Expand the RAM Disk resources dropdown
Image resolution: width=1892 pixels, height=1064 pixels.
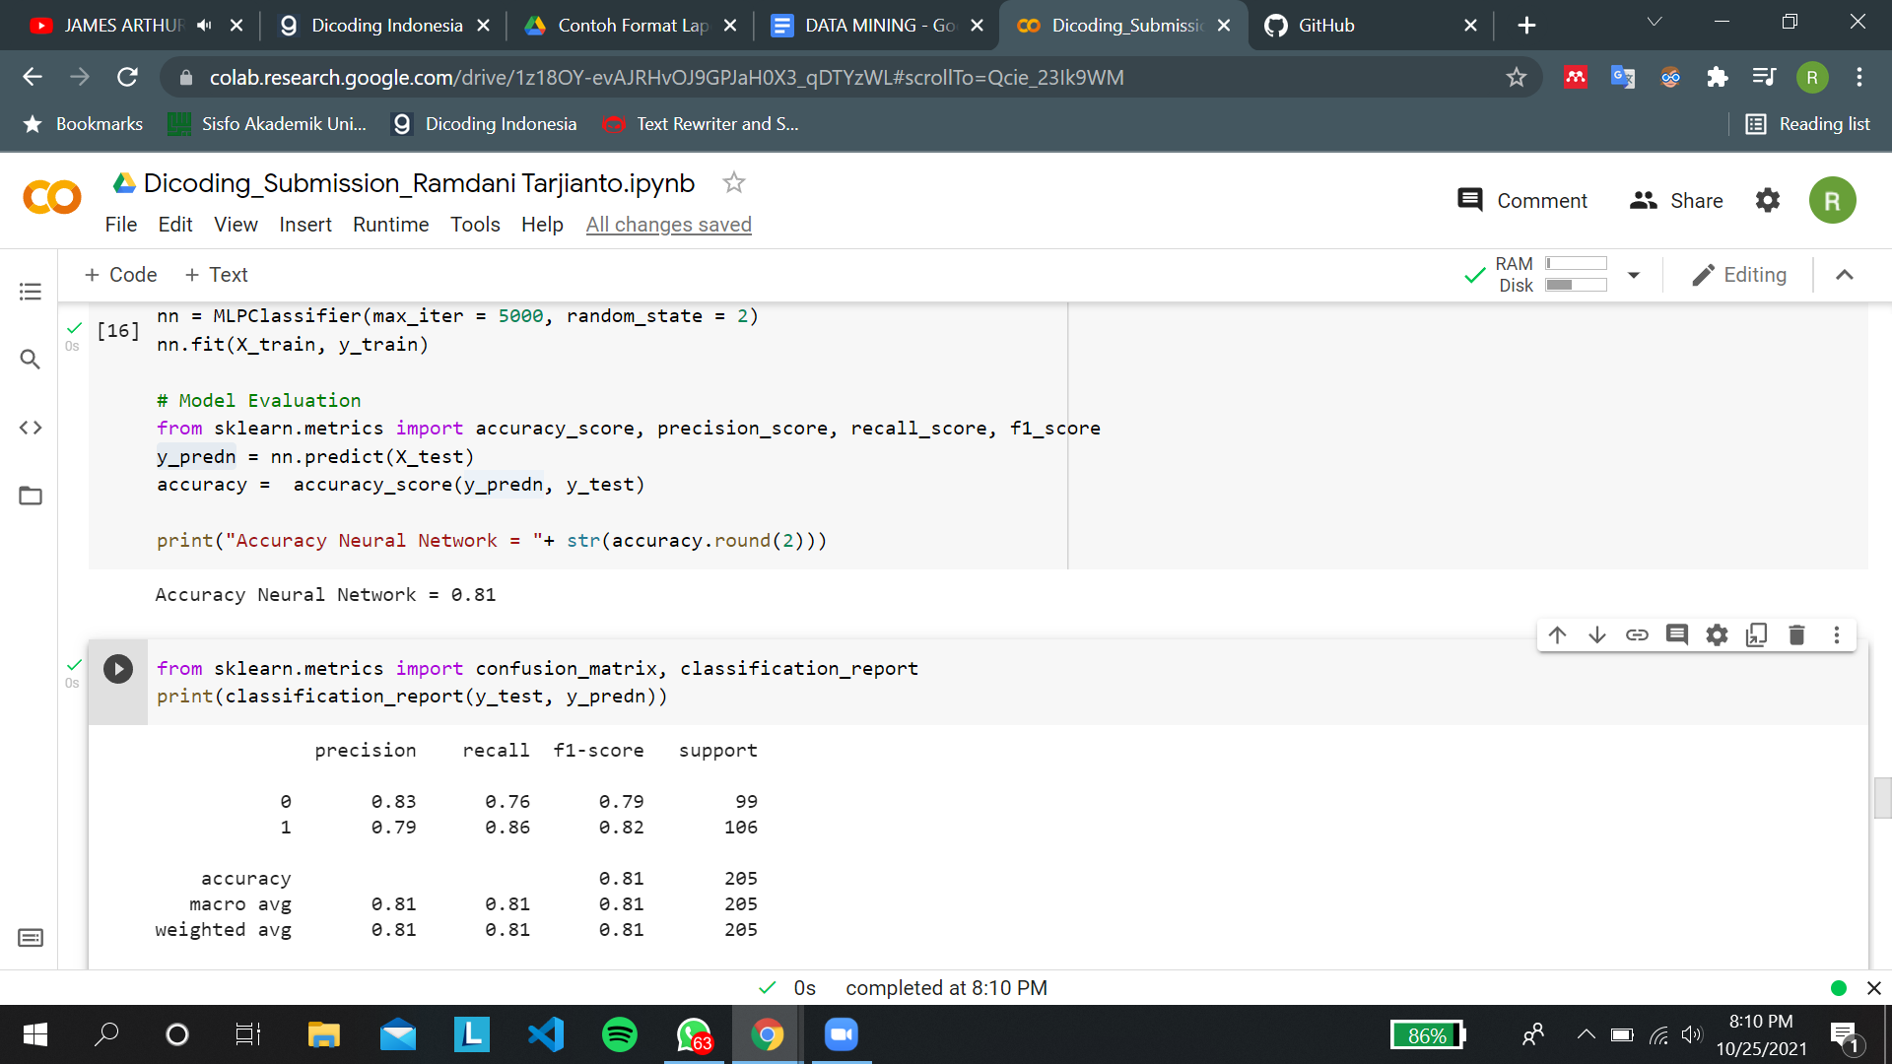click(1634, 275)
